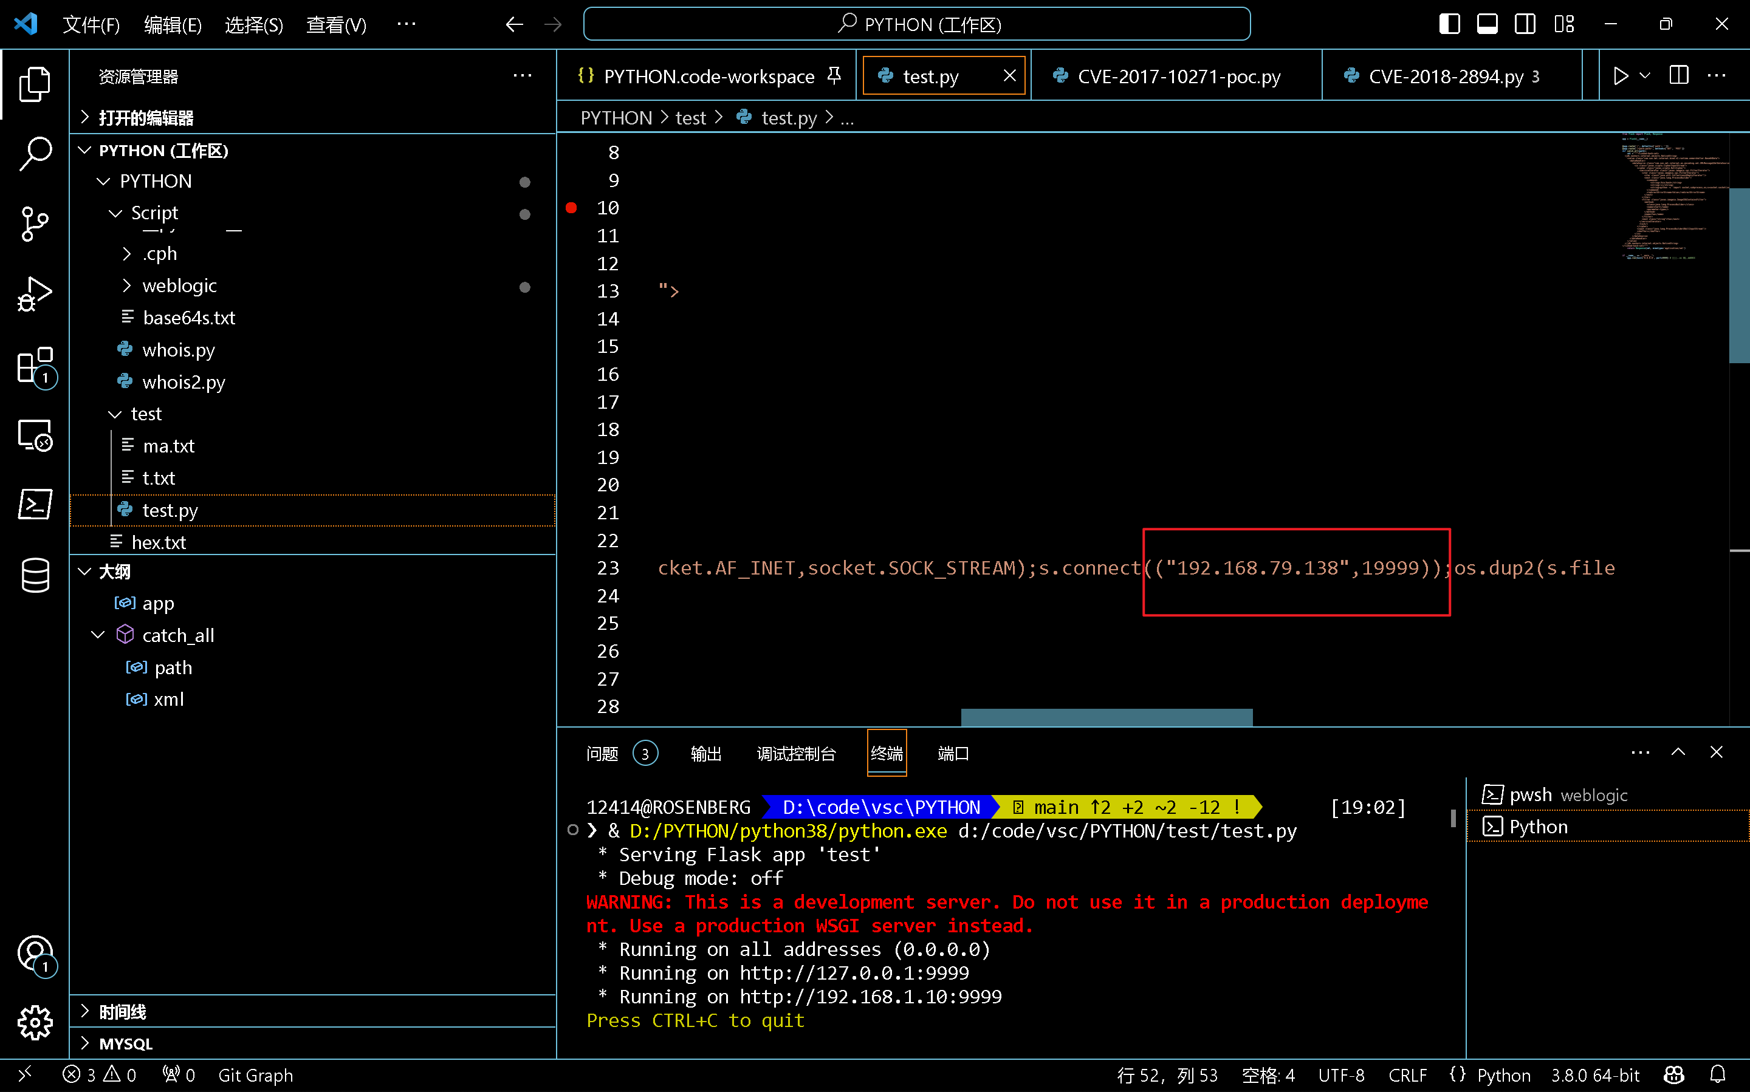The width and height of the screenshot is (1750, 1092).
Task: Expand the weblogic folder
Action: click(x=179, y=286)
